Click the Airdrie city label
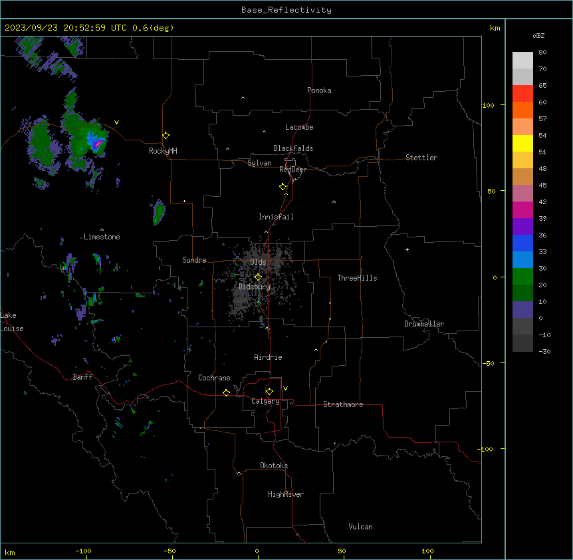573x560 pixels. click(269, 357)
